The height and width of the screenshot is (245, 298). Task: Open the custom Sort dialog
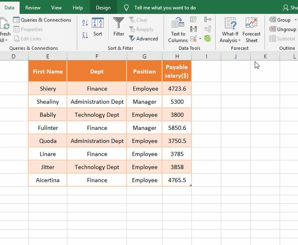point(98,27)
